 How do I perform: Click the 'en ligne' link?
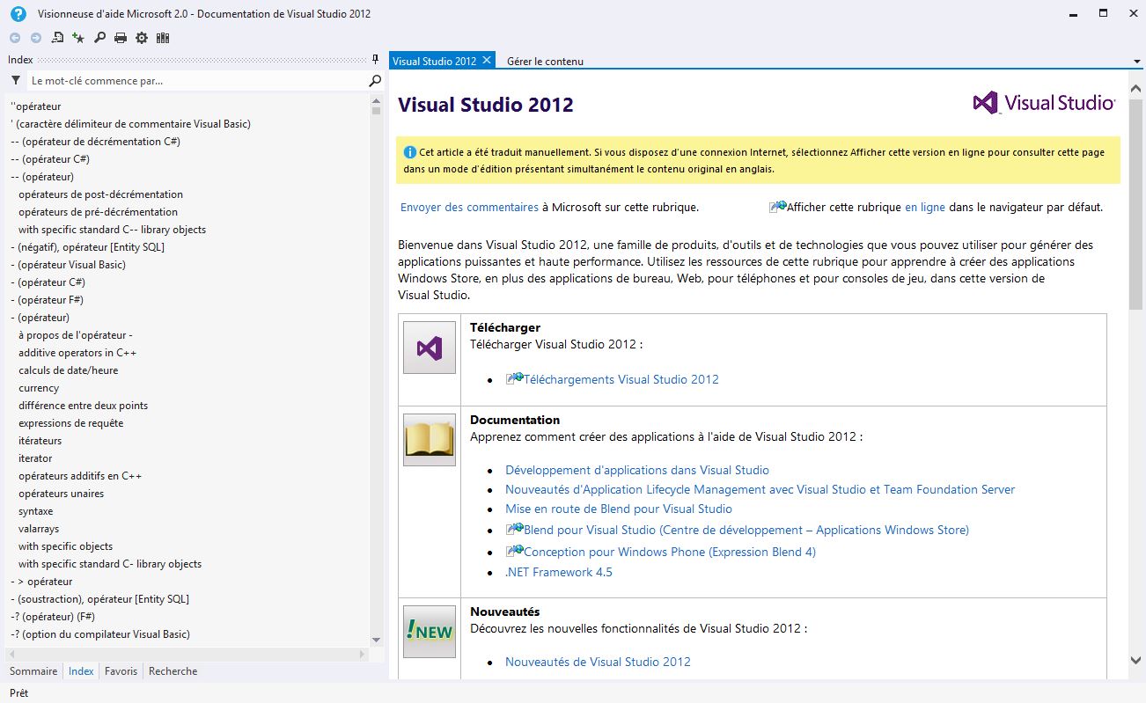pyautogui.click(x=925, y=208)
